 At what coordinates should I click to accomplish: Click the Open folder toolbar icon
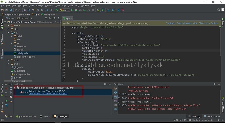click(2, 10)
